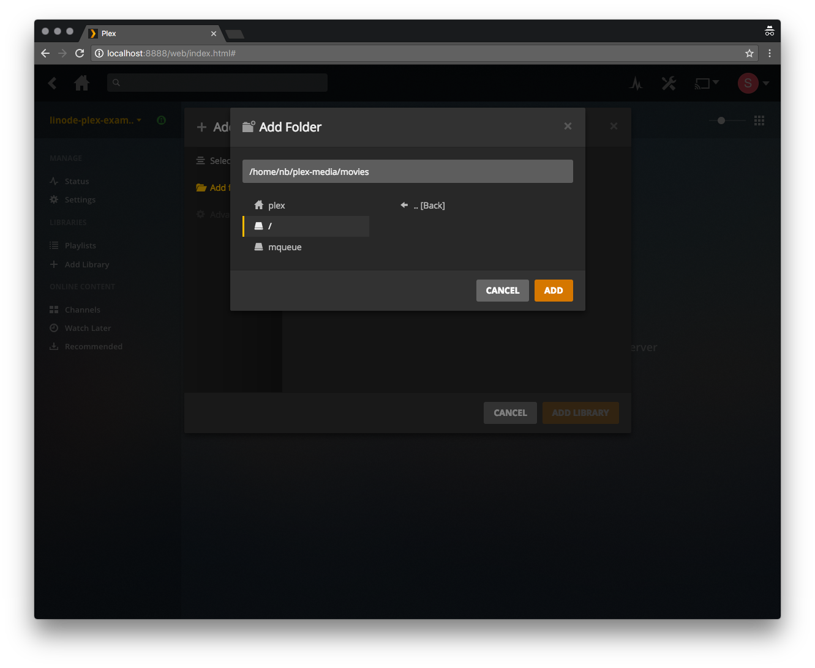Click the Plex home icon in the top bar
This screenshot has width=815, height=668.
(81, 83)
